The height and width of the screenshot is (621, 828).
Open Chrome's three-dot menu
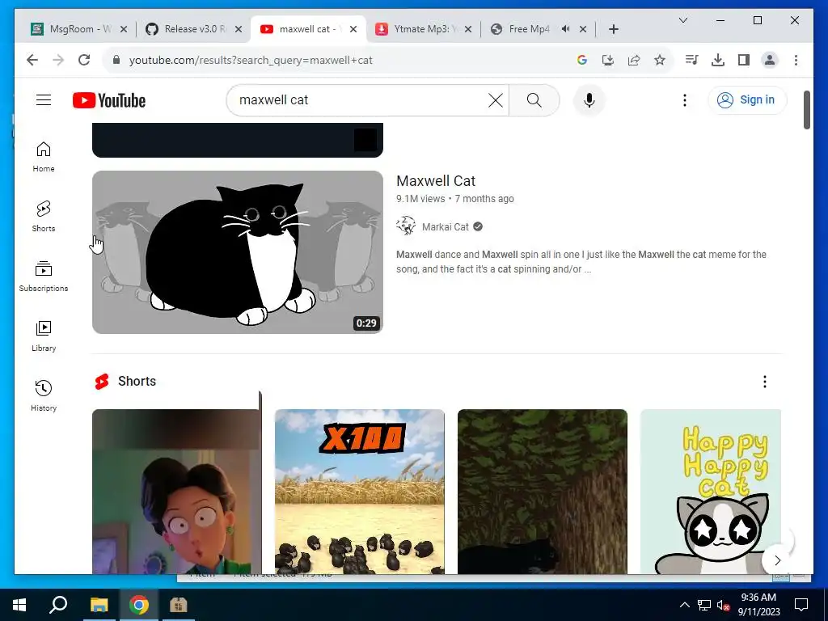[x=796, y=60]
